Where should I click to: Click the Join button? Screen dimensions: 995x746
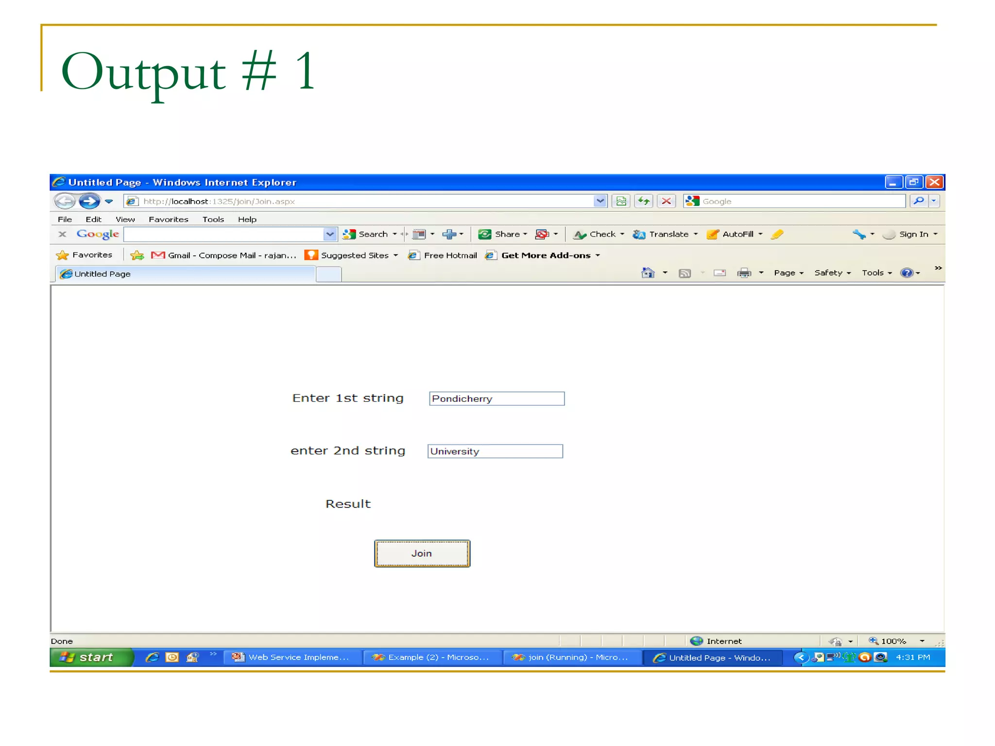(x=422, y=554)
